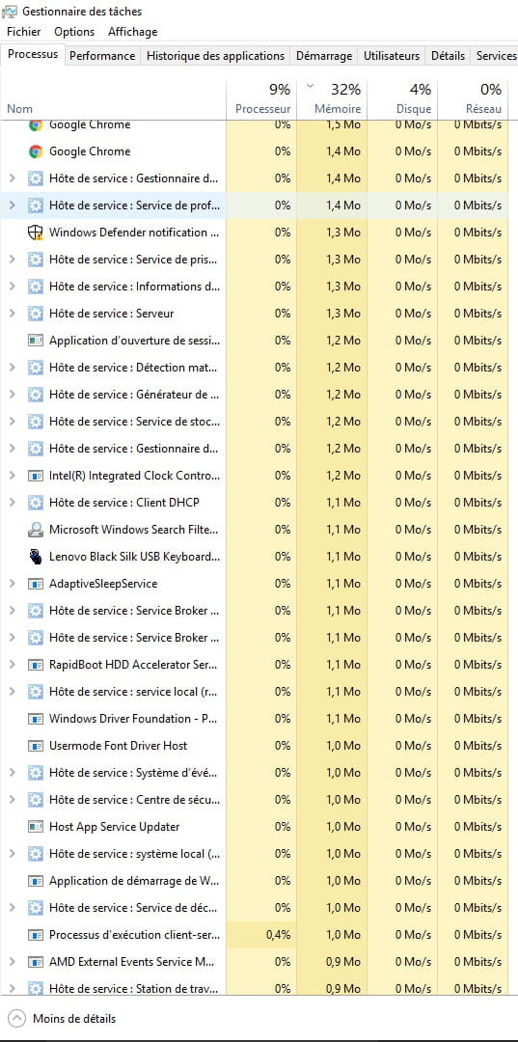
Task: Click the Moins de détails button
Action: (x=62, y=1018)
